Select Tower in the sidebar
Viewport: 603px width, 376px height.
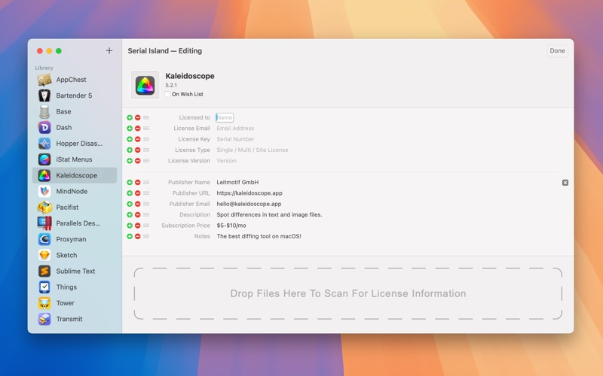tap(75, 303)
